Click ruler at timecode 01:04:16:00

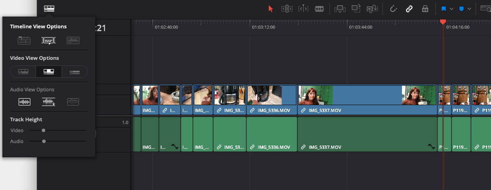pos(458,27)
